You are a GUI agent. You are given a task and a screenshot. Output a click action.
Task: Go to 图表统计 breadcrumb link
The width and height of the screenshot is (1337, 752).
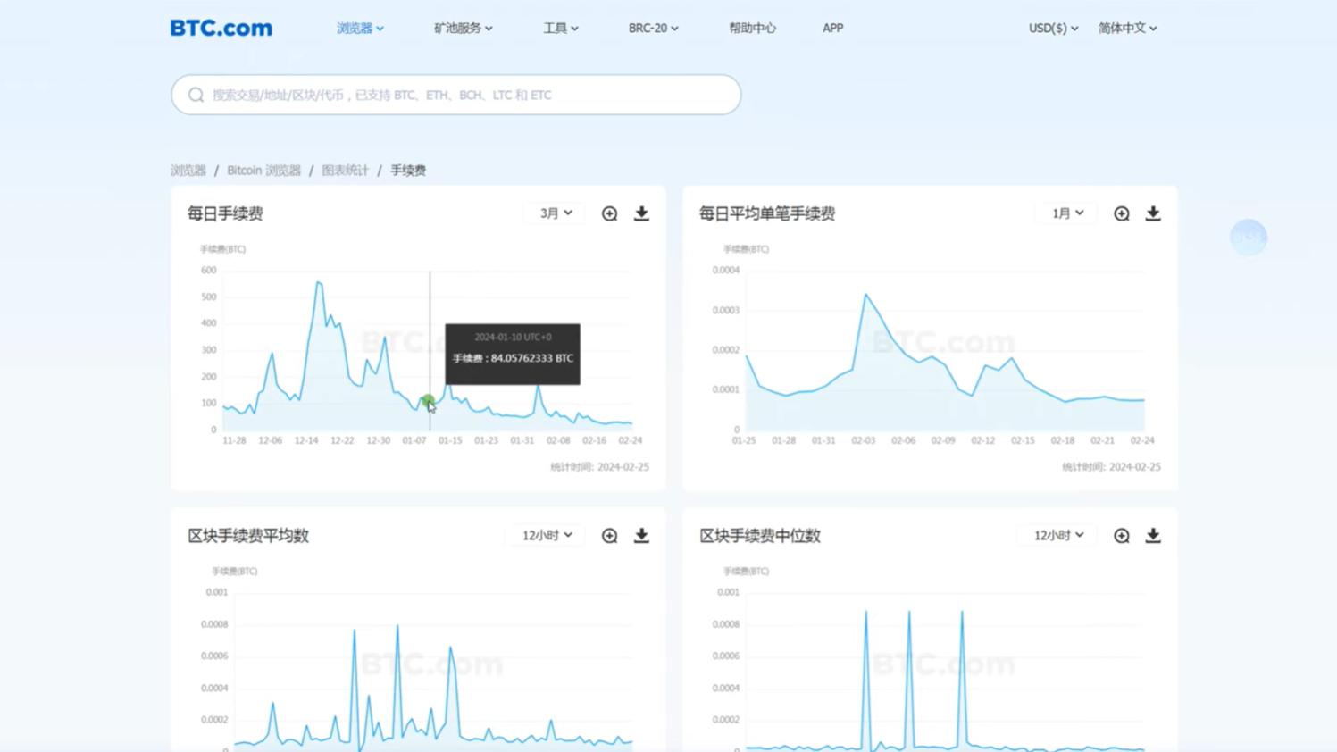[x=345, y=171]
